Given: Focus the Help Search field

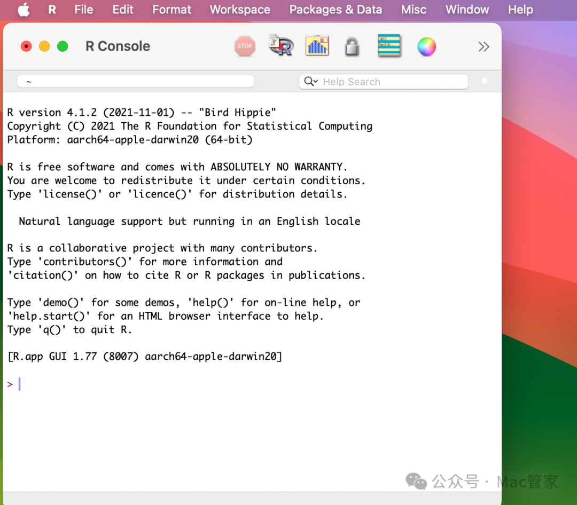Looking at the screenshot, I should pos(384,82).
